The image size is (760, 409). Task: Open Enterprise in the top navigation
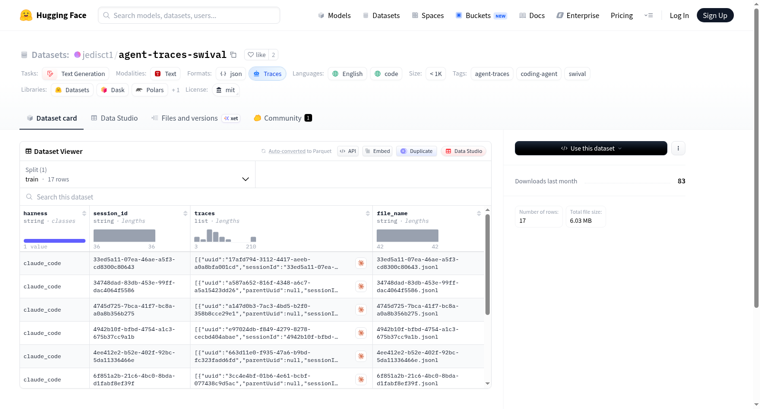[x=578, y=15]
